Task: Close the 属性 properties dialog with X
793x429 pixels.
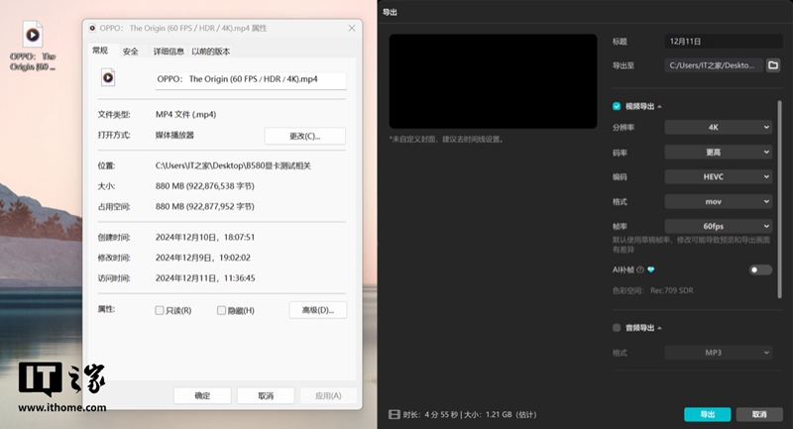Action: tap(354, 29)
